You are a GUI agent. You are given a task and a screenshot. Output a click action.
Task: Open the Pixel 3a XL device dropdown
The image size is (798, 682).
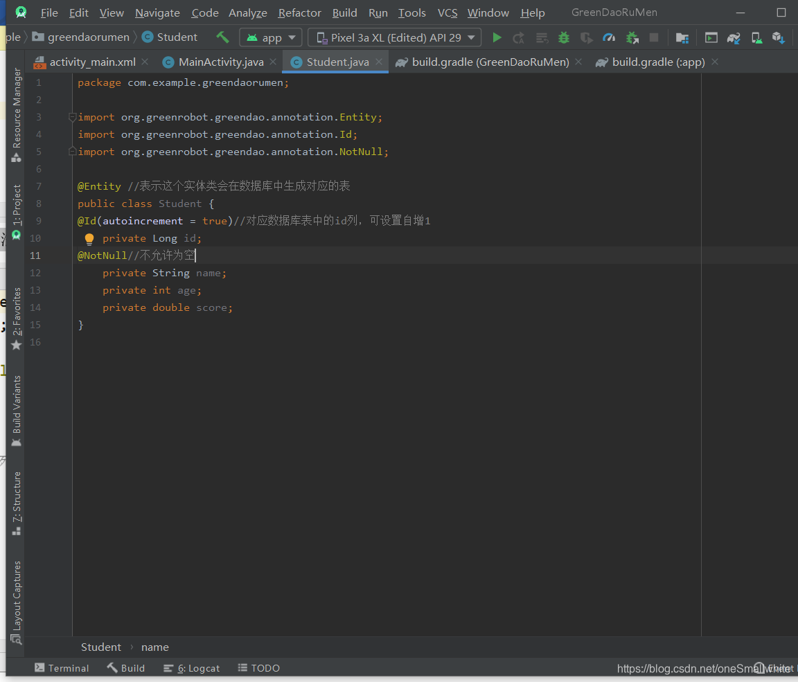click(395, 37)
